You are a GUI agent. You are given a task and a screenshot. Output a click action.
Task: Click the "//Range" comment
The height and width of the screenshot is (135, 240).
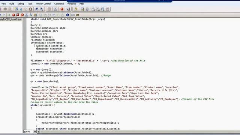click(x=106, y=75)
